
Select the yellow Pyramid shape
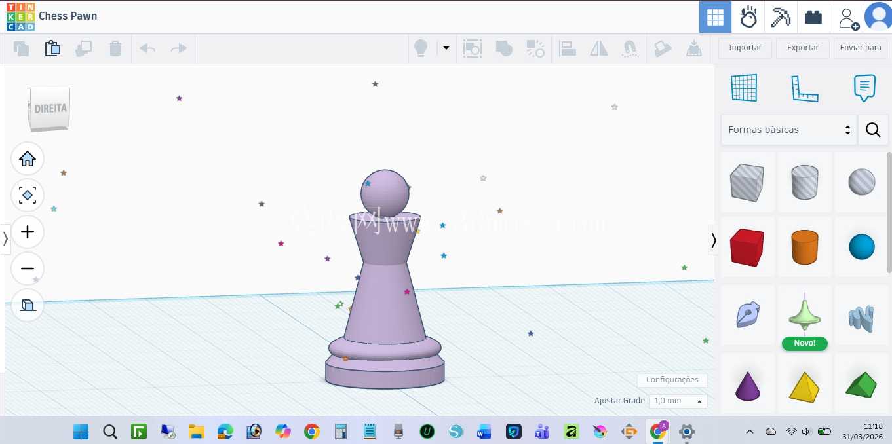point(804,385)
